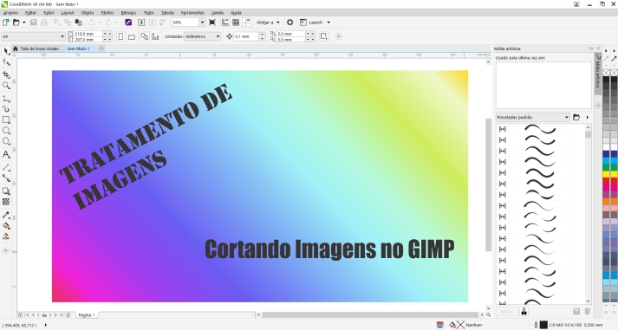Toggle portrait page orientation
This screenshot has width=618, height=330.
(x=121, y=36)
